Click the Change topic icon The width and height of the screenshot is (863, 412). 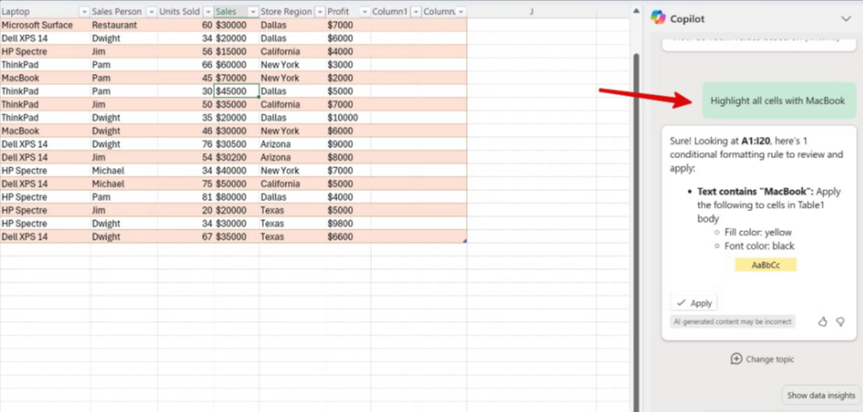click(736, 359)
